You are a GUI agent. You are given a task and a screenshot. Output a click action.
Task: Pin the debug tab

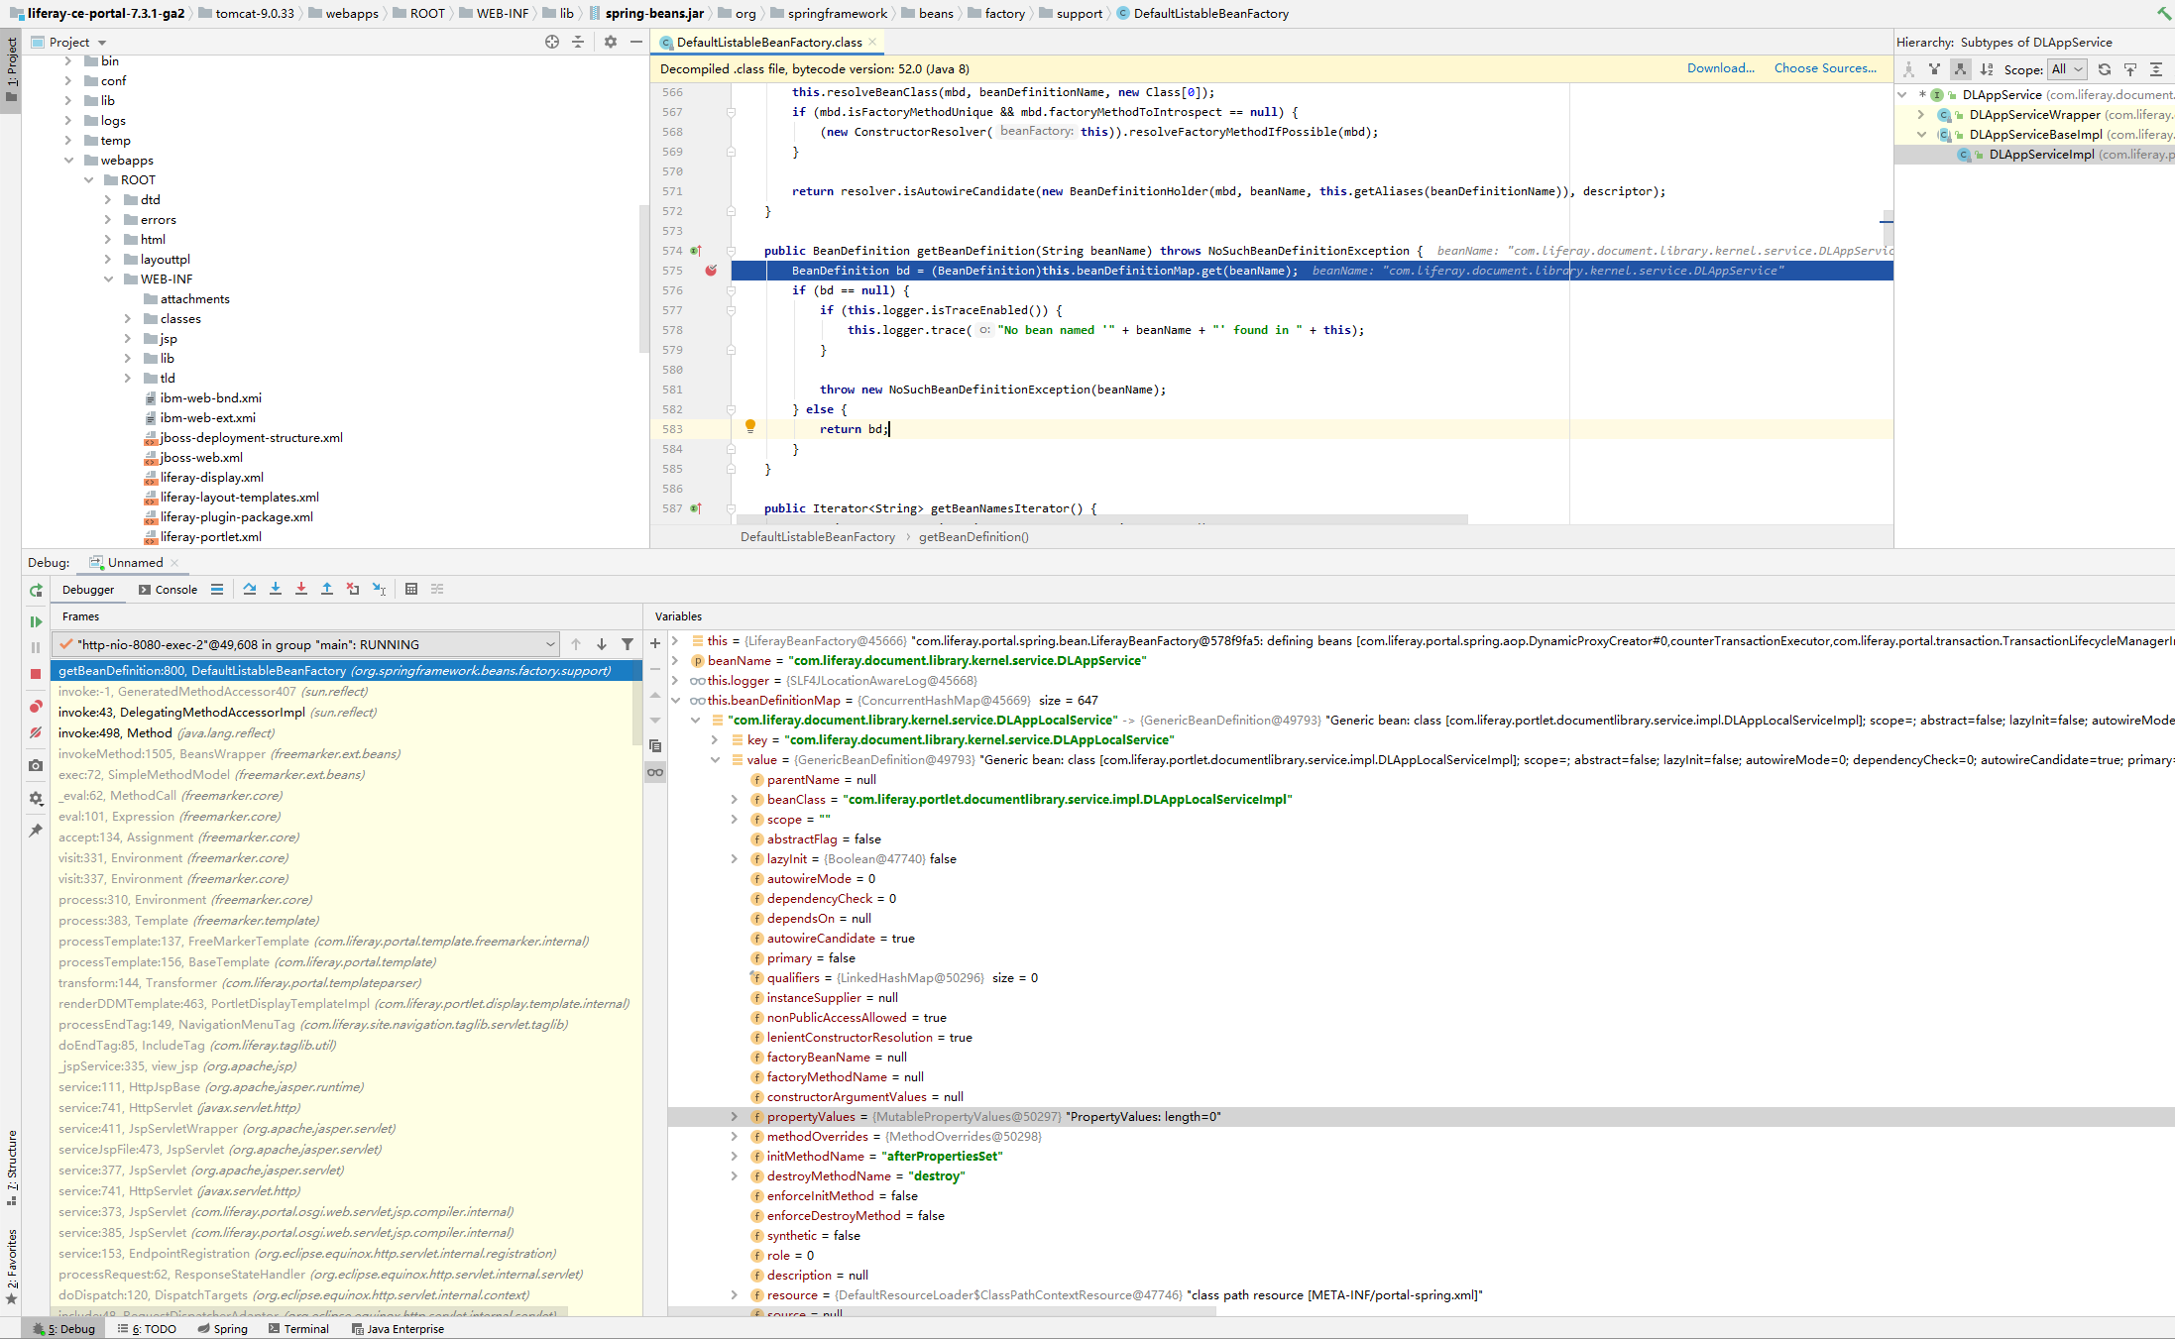pos(36,831)
